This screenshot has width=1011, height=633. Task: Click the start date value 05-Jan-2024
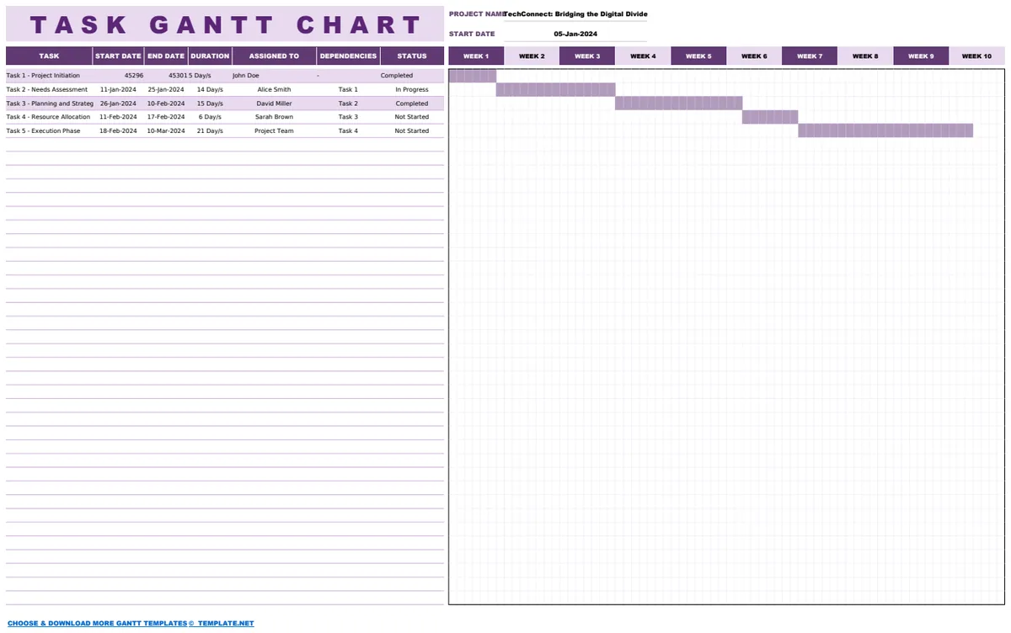click(x=575, y=35)
